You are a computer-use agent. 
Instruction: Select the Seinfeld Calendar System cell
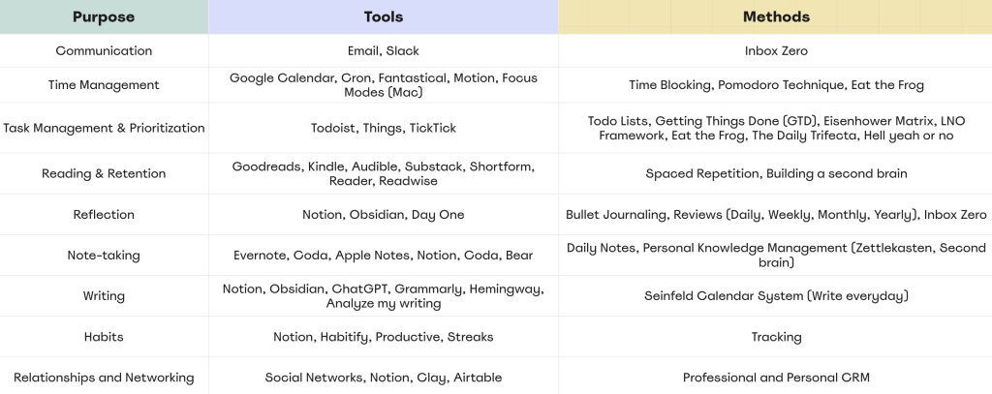[776, 296]
